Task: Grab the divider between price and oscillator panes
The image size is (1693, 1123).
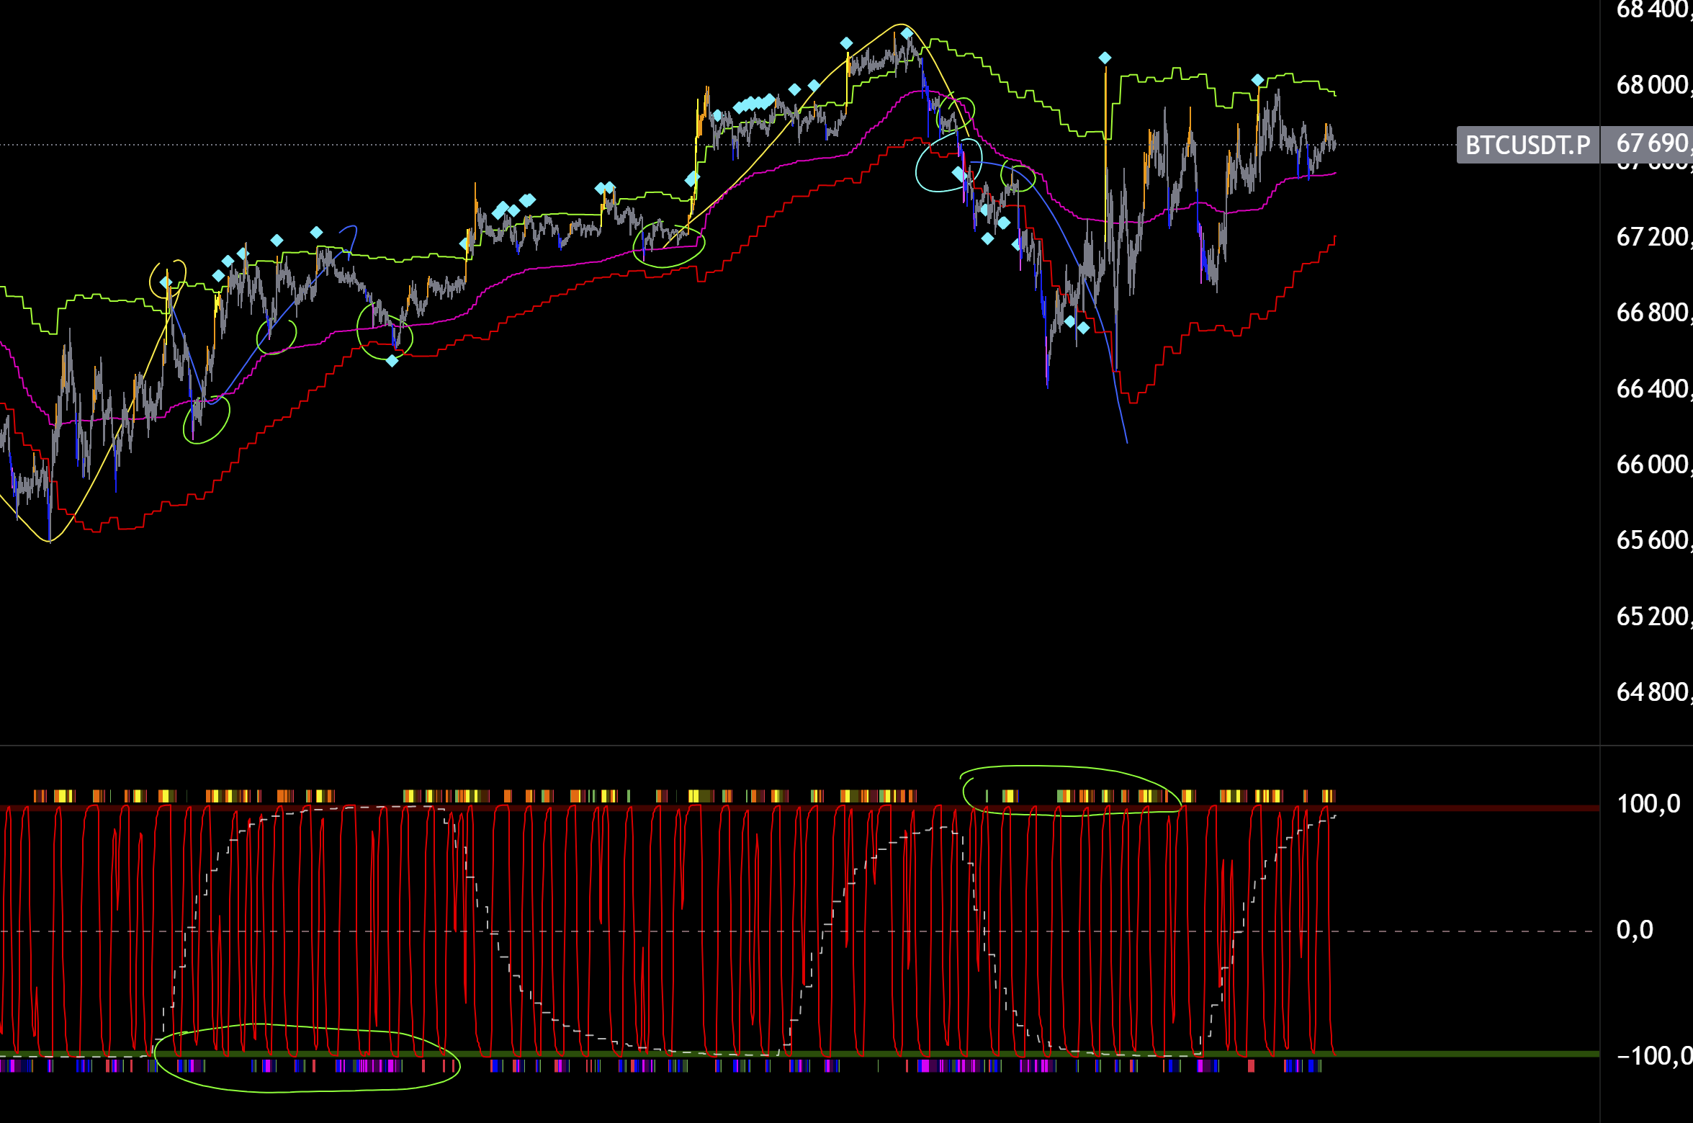Action: click(792, 746)
